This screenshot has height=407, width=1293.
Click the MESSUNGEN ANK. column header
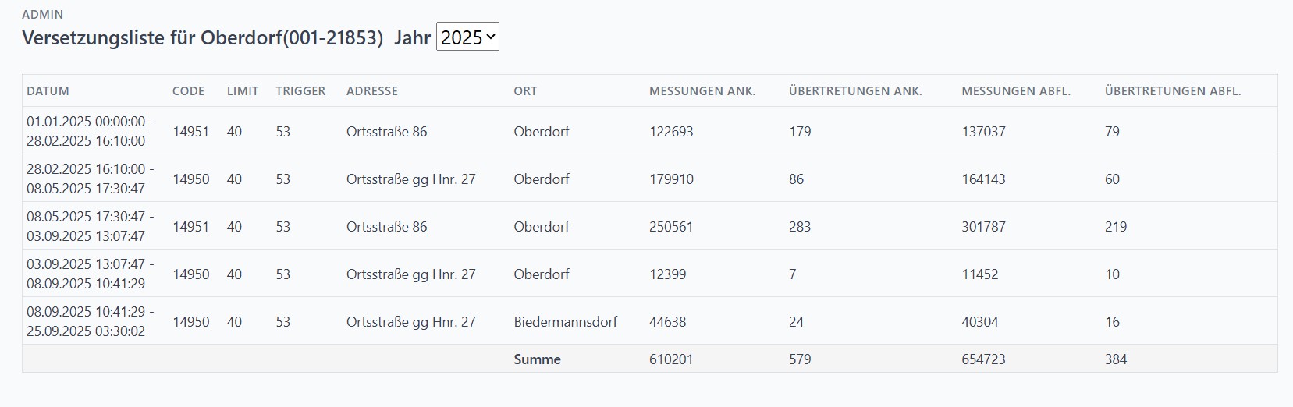pyautogui.click(x=702, y=91)
